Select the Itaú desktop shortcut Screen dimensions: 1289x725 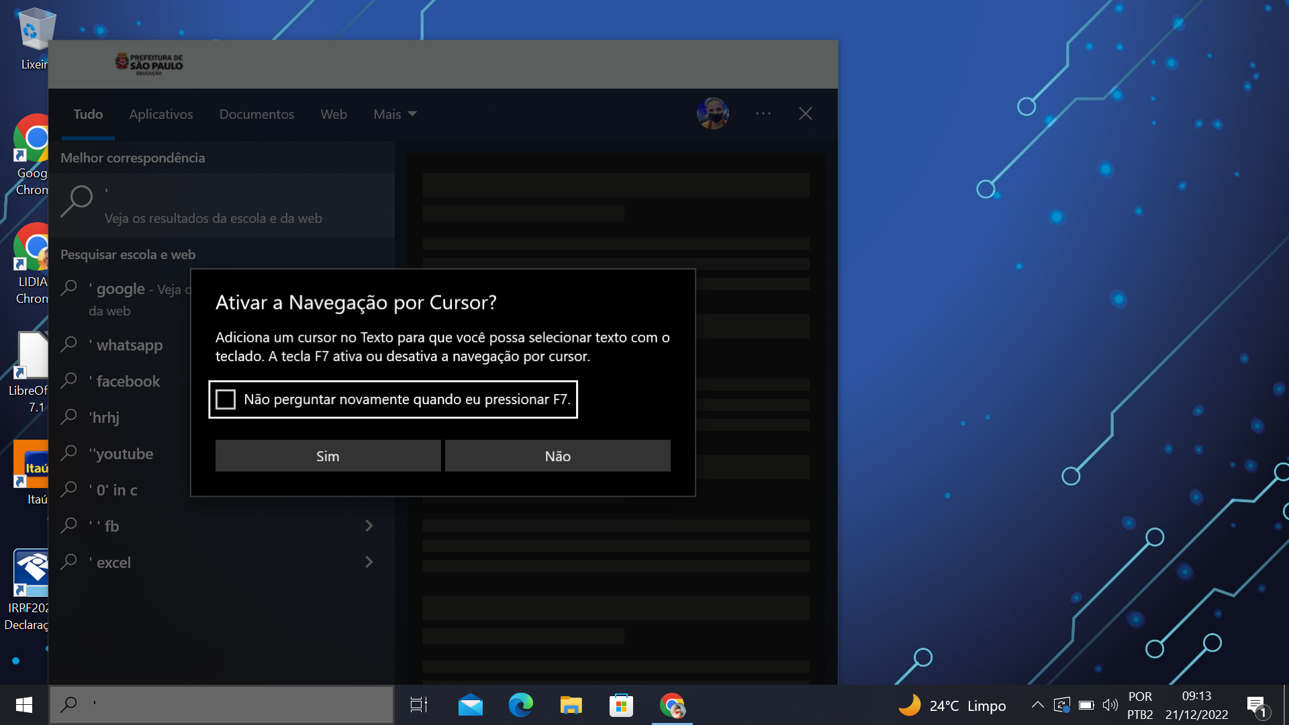(x=31, y=473)
